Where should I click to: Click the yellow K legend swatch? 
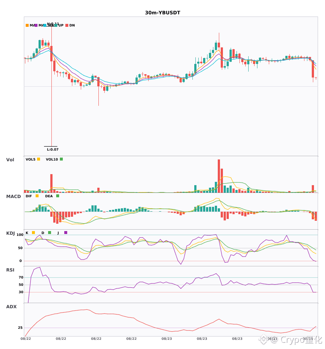(33, 233)
